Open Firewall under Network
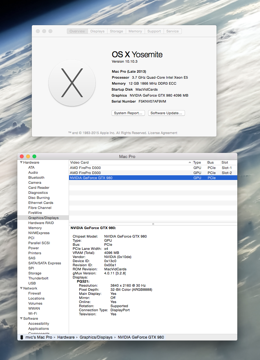 (x=35, y=293)
